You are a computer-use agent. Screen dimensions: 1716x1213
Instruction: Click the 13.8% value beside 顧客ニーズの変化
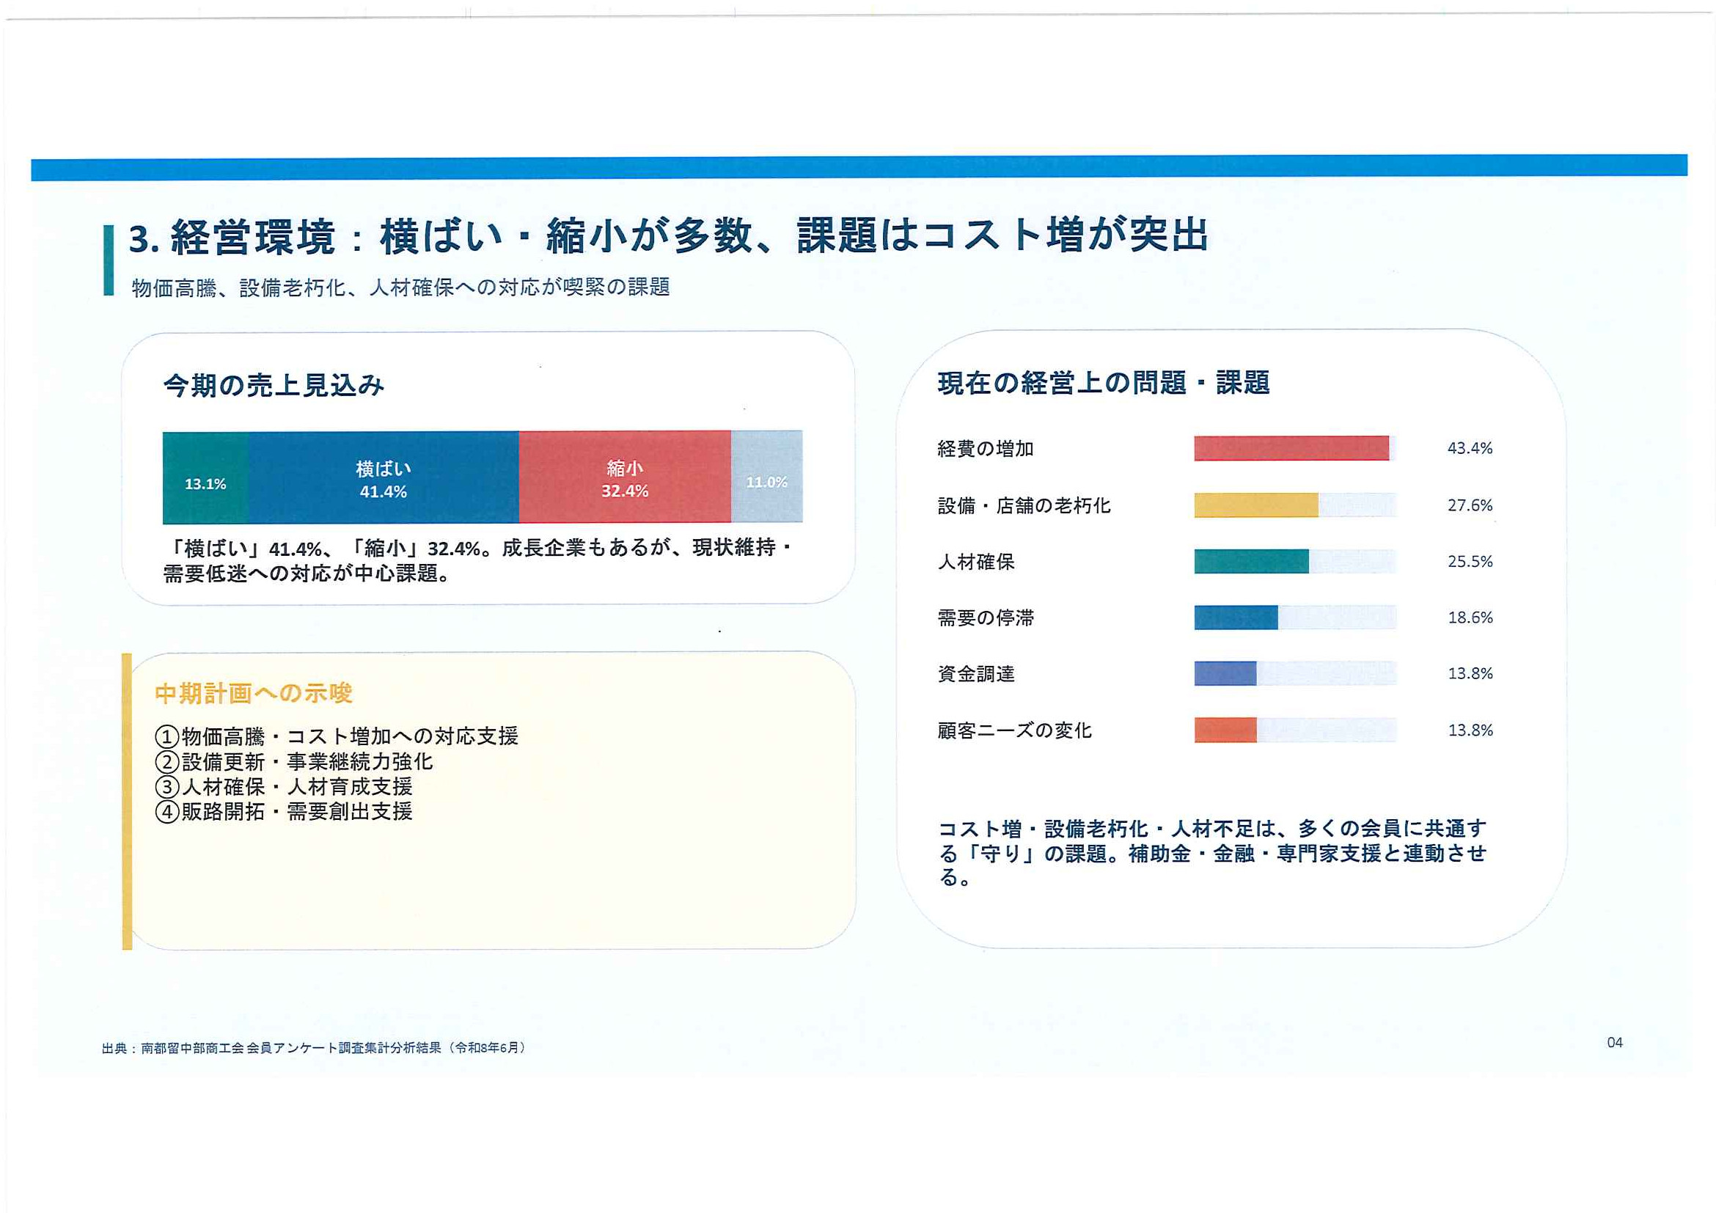click(1470, 730)
